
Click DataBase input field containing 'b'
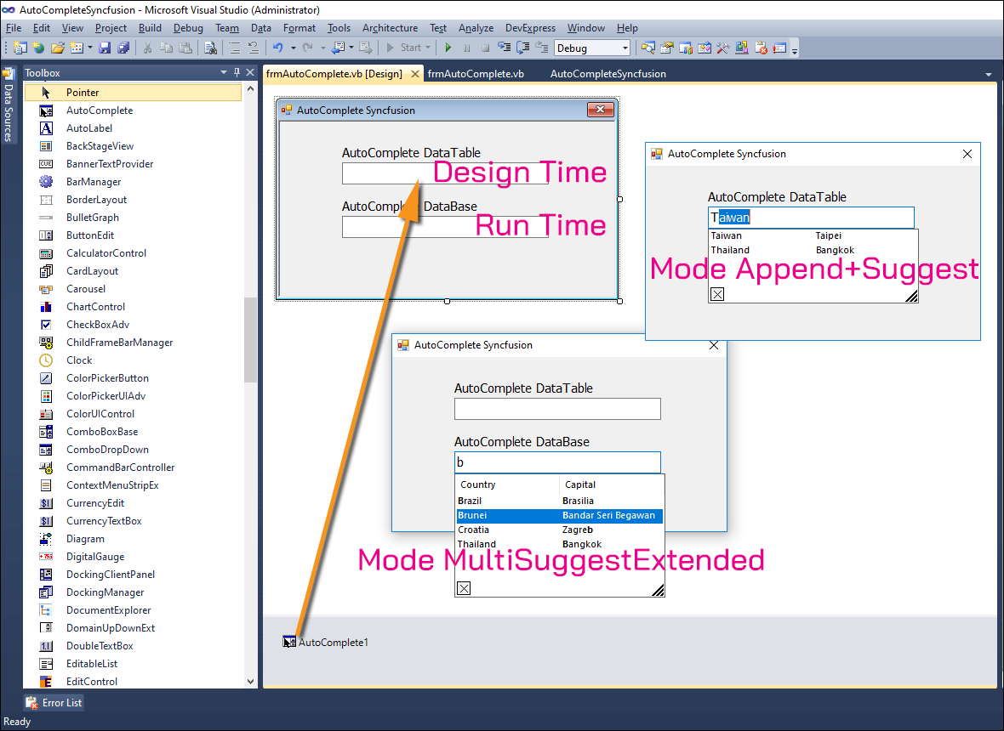[x=557, y=462]
